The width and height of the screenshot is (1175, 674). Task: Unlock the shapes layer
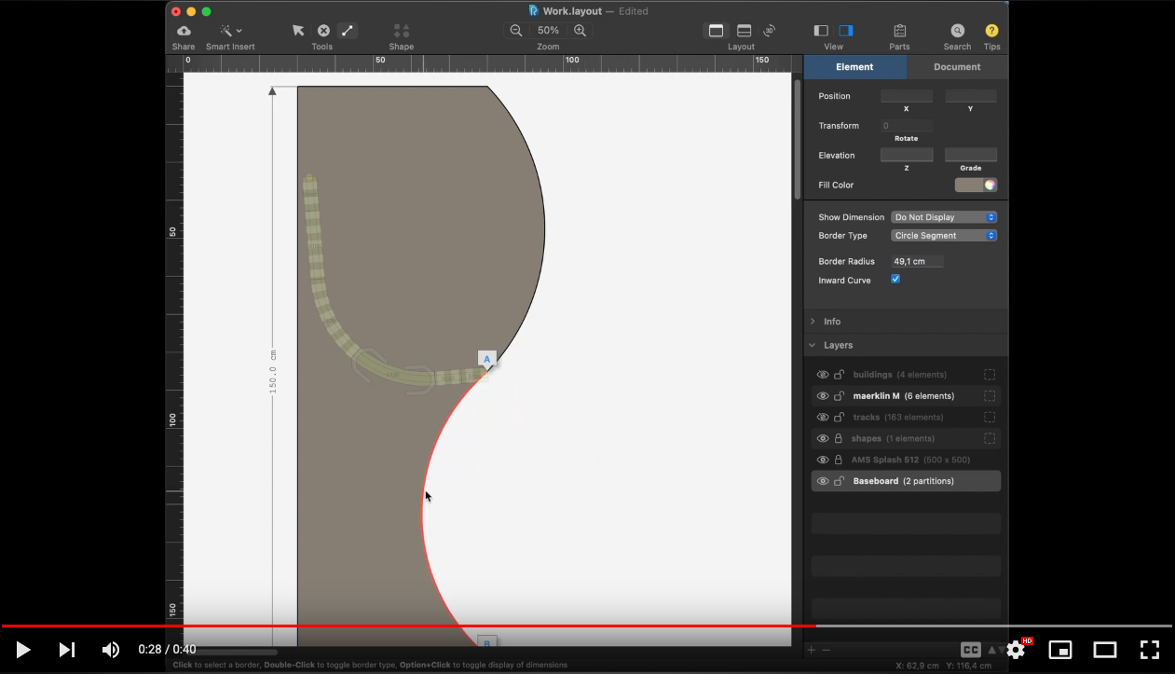tap(839, 439)
